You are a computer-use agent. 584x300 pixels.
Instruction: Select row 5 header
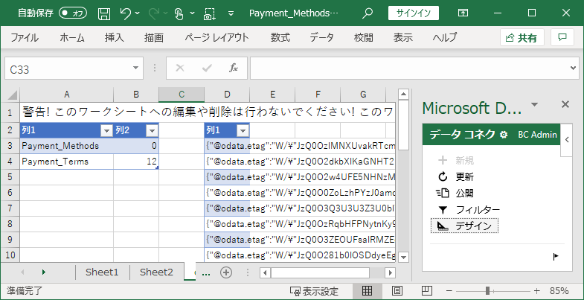[x=10, y=177]
